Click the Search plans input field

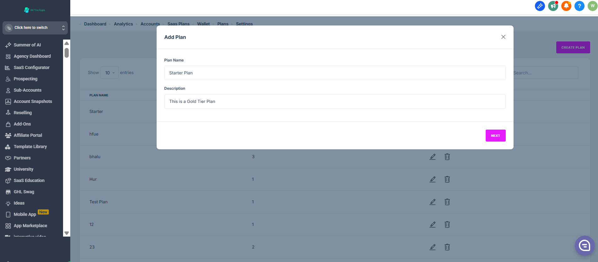click(x=545, y=73)
